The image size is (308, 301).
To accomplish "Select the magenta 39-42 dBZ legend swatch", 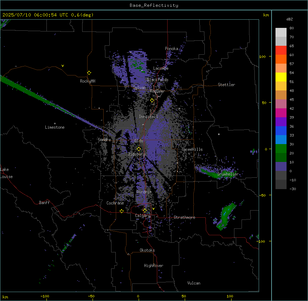I will [x=281, y=113].
